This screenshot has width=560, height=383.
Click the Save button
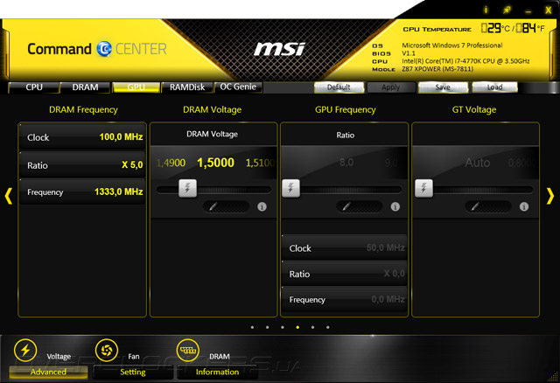443,87
